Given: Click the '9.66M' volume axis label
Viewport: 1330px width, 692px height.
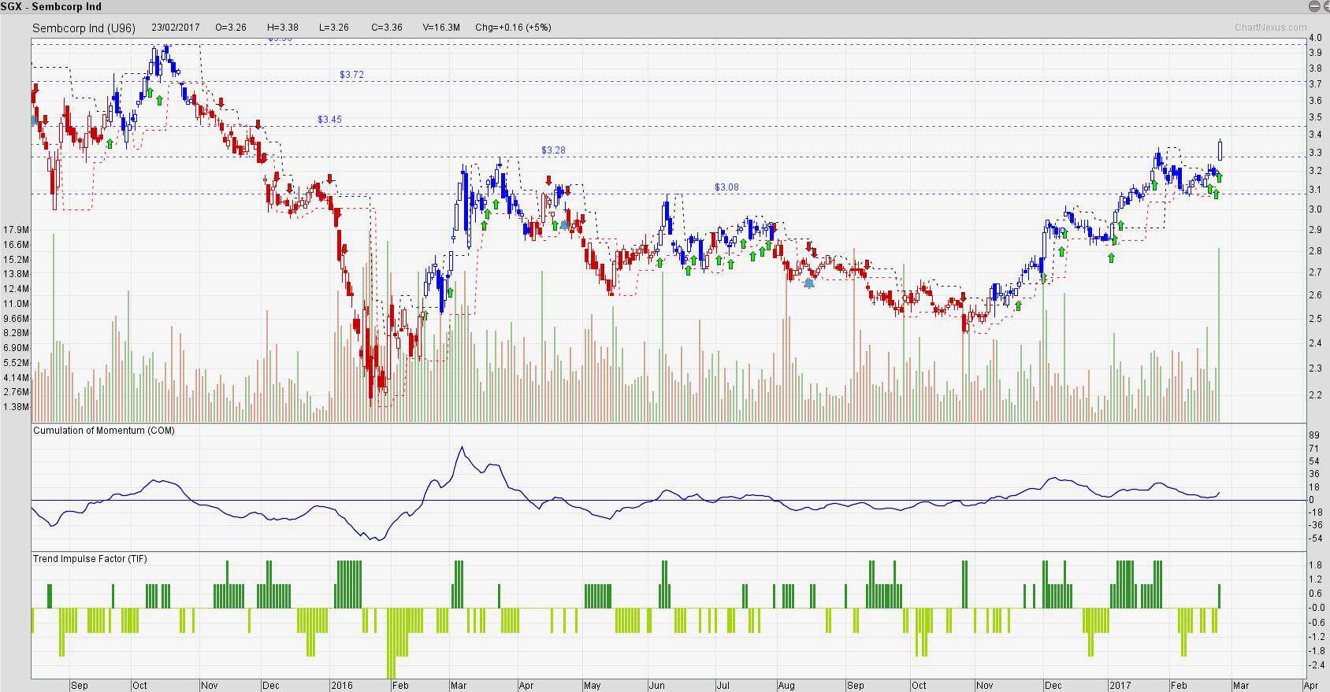Looking at the screenshot, I should click(x=17, y=319).
